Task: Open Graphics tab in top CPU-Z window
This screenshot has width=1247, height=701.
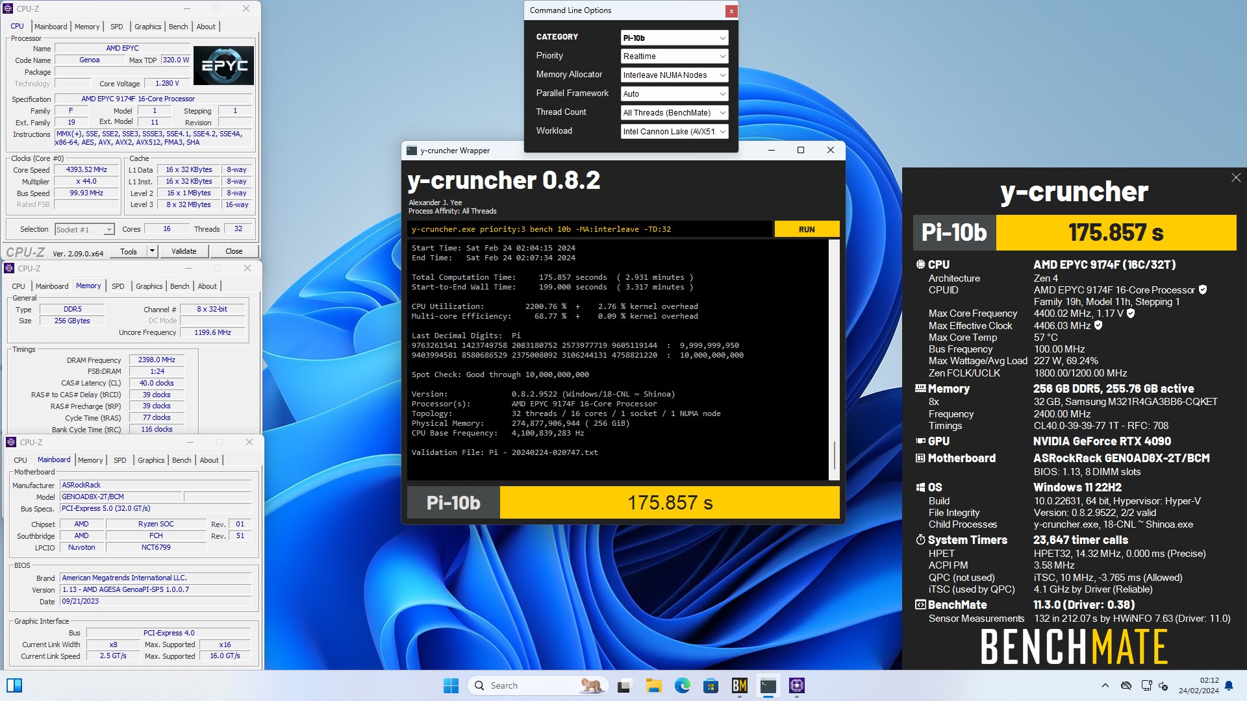Action: (x=148, y=27)
